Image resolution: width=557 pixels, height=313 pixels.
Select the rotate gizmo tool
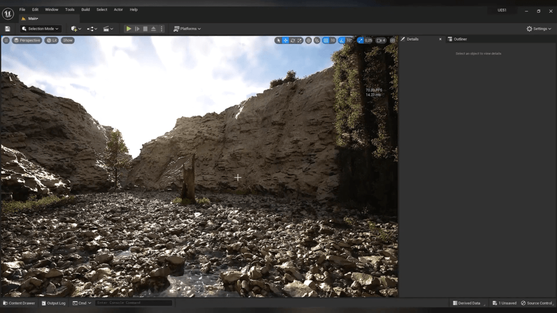click(293, 40)
